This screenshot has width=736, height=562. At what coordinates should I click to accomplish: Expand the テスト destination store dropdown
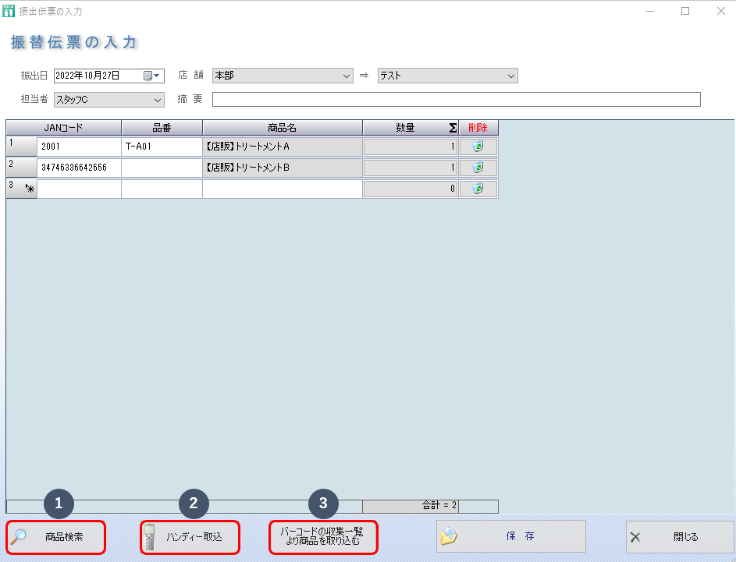(x=511, y=76)
